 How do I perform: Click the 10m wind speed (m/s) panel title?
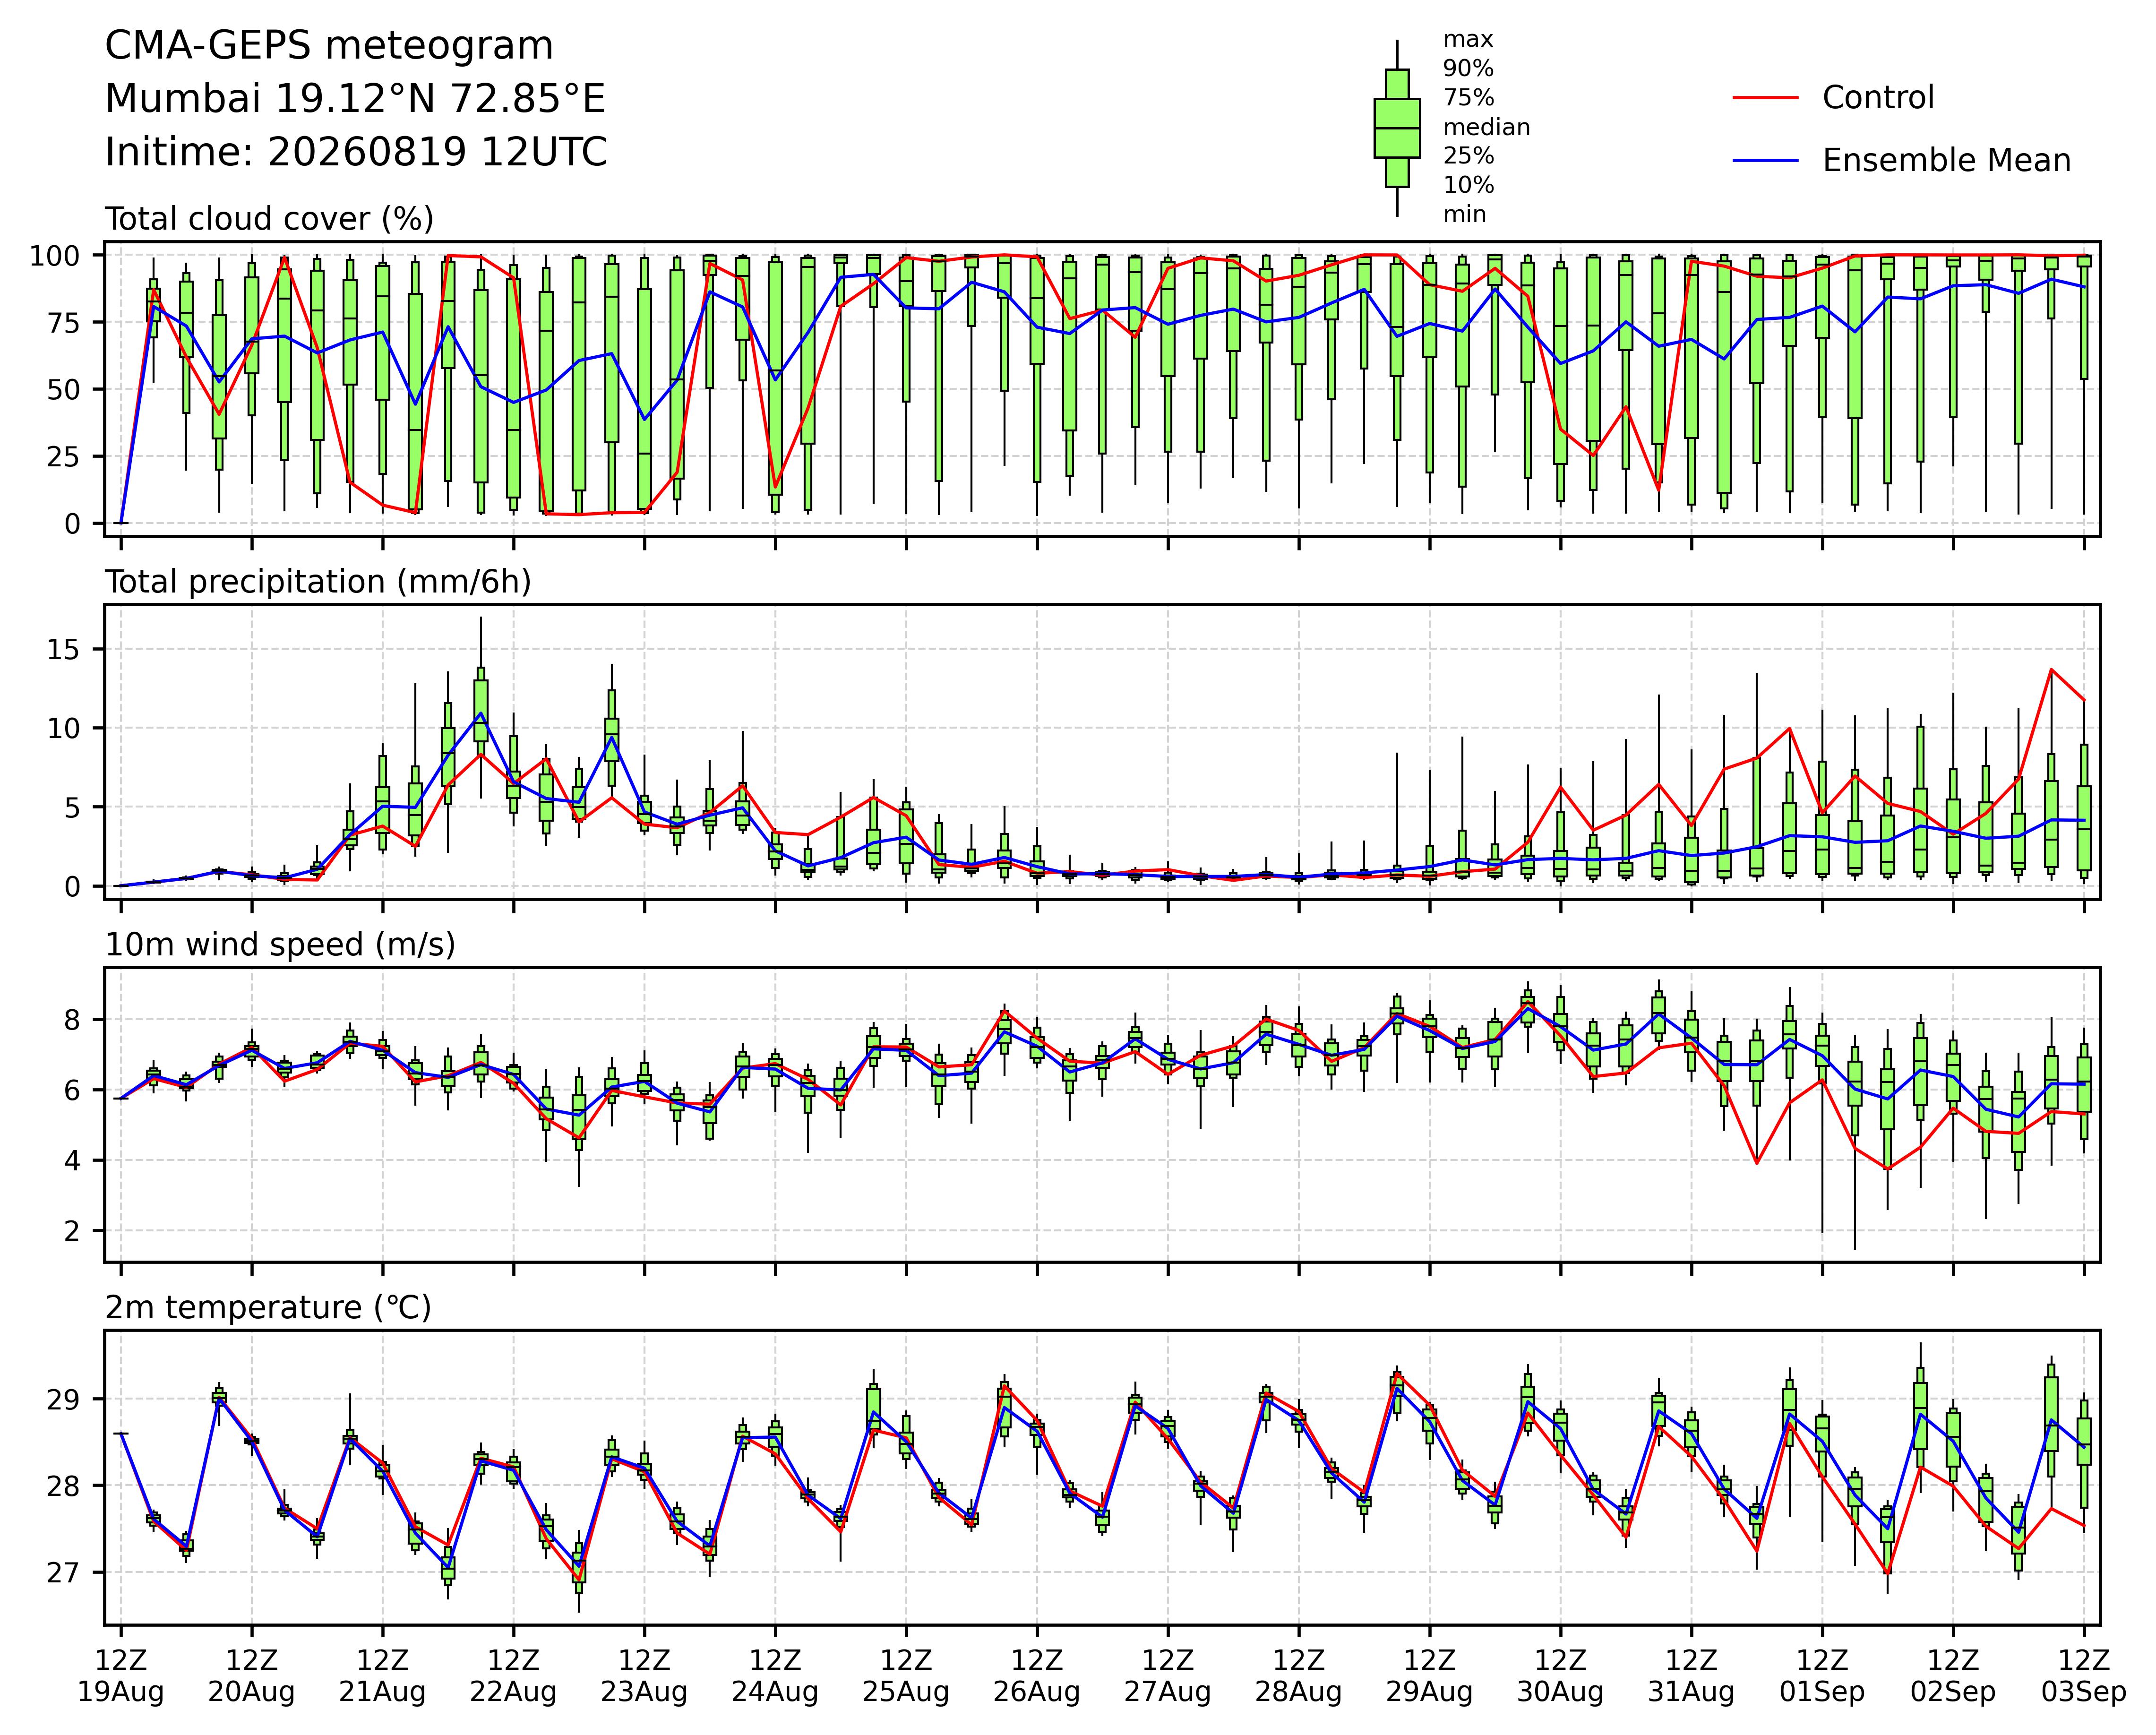280,945
